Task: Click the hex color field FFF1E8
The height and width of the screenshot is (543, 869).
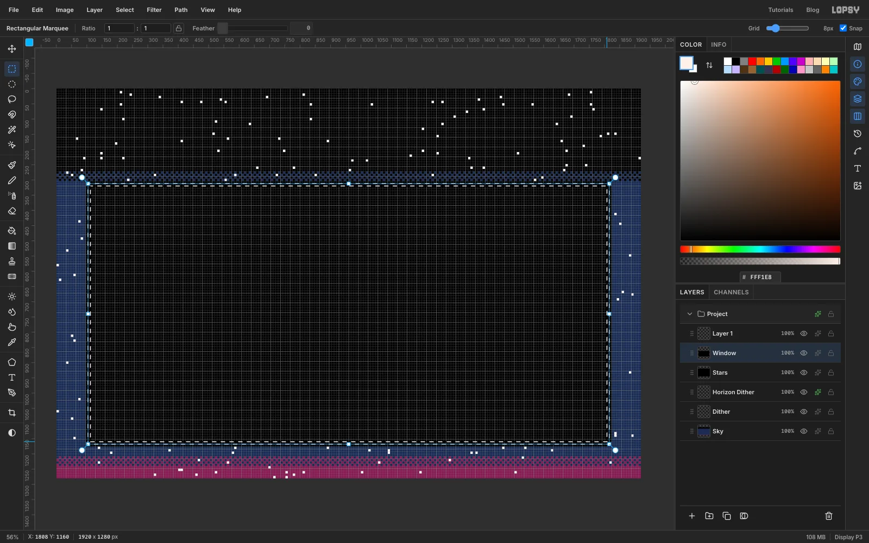Action: coord(760,277)
